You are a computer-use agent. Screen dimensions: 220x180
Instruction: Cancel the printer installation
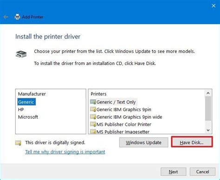point(202,172)
